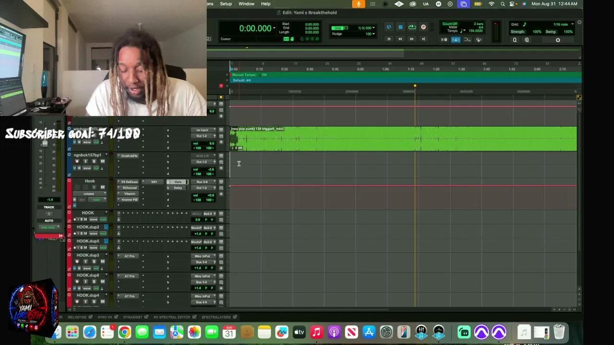Open the Delay send on Hook track
614x345 pixels.
[178, 188]
